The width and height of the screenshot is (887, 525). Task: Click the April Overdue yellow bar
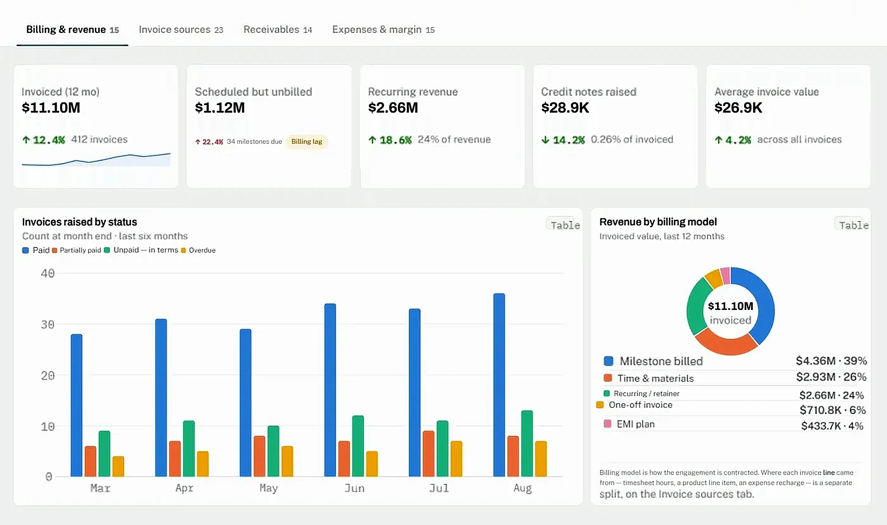(x=203, y=464)
